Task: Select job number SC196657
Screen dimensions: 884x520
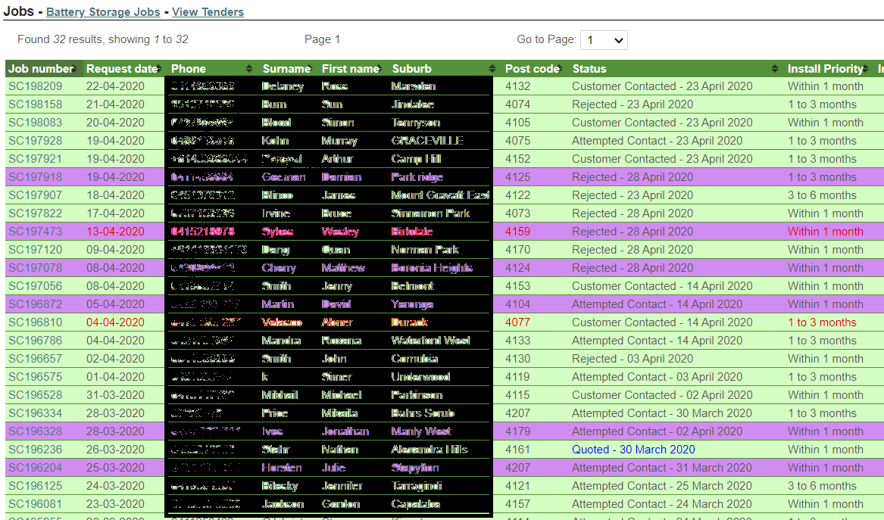Action: tap(36, 359)
